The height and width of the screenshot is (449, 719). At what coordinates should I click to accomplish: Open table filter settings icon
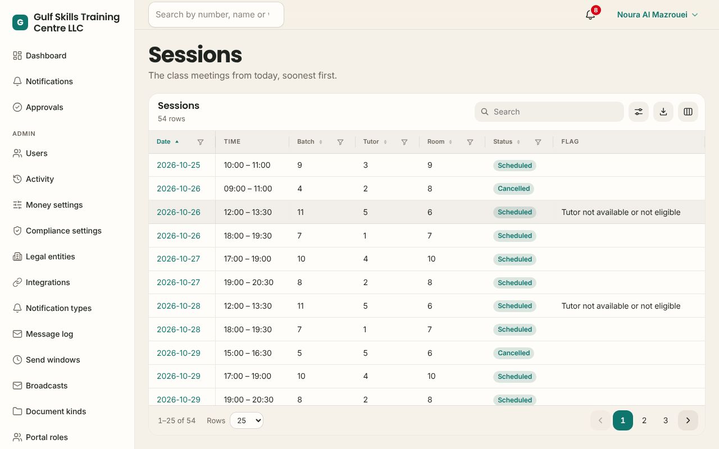[x=639, y=112]
